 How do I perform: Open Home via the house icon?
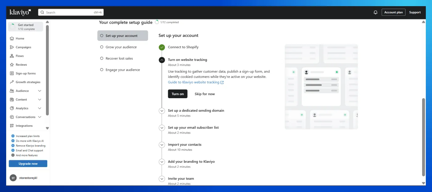(x=12, y=38)
